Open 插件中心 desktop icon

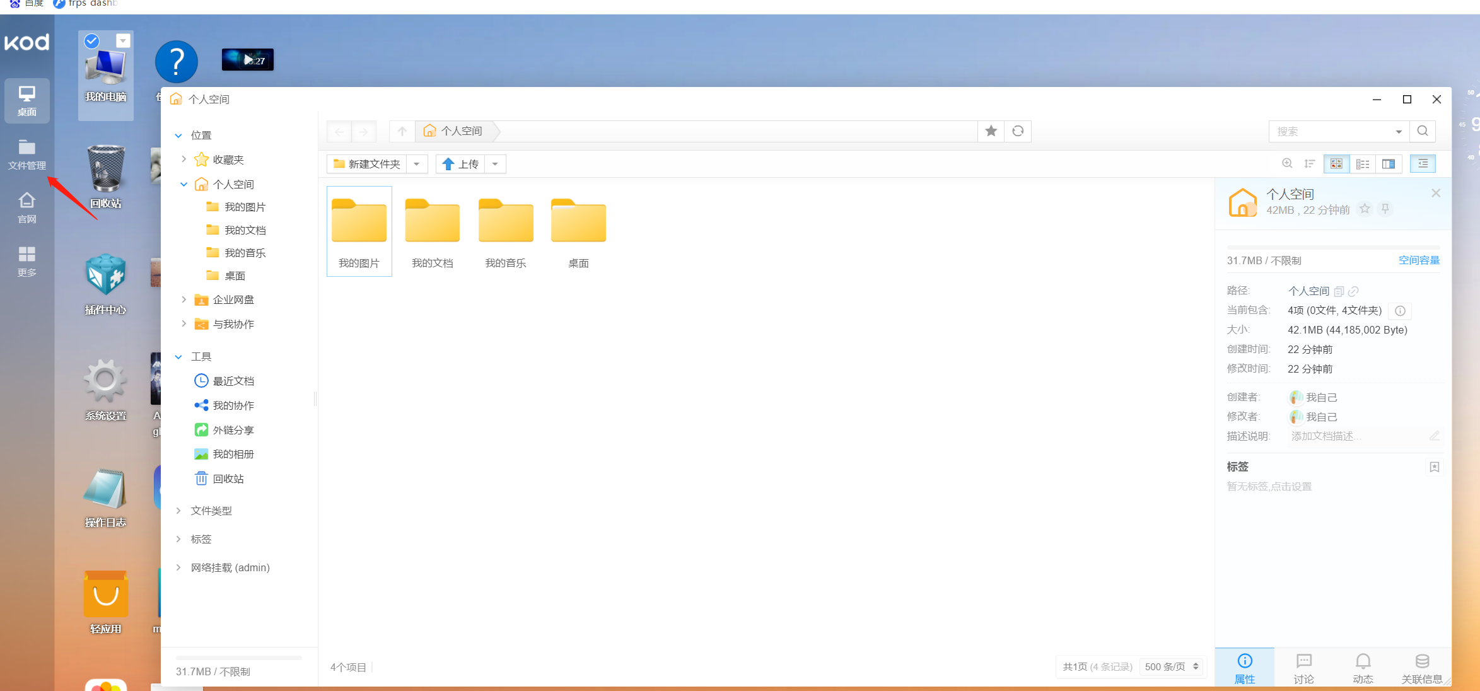[106, 284]
